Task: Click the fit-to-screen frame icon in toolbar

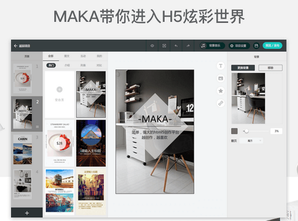Action: (164, 46)
